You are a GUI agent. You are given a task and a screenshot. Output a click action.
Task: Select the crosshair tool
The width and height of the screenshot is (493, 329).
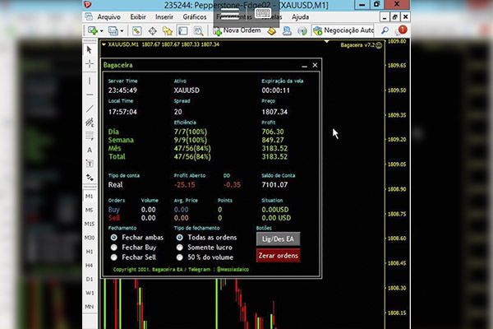(x=90, y=64)
